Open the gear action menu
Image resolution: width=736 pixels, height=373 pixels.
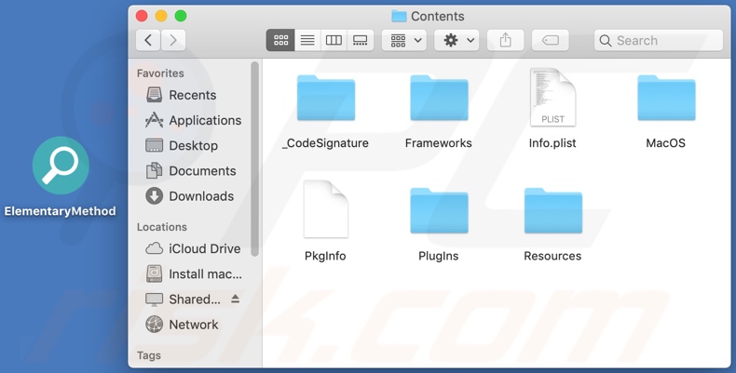(x=457, y=40)
